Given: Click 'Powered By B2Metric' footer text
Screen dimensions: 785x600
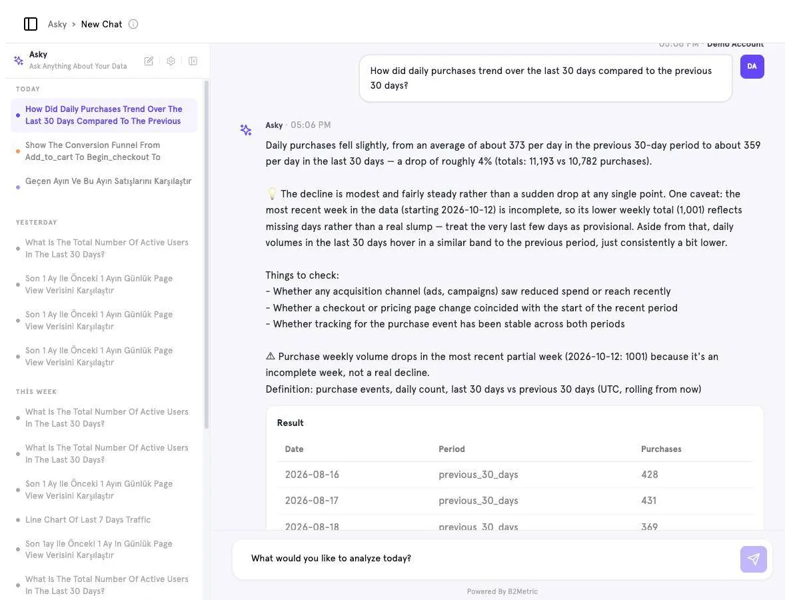Looking at the screenshot, I should [x=502, y=591].
